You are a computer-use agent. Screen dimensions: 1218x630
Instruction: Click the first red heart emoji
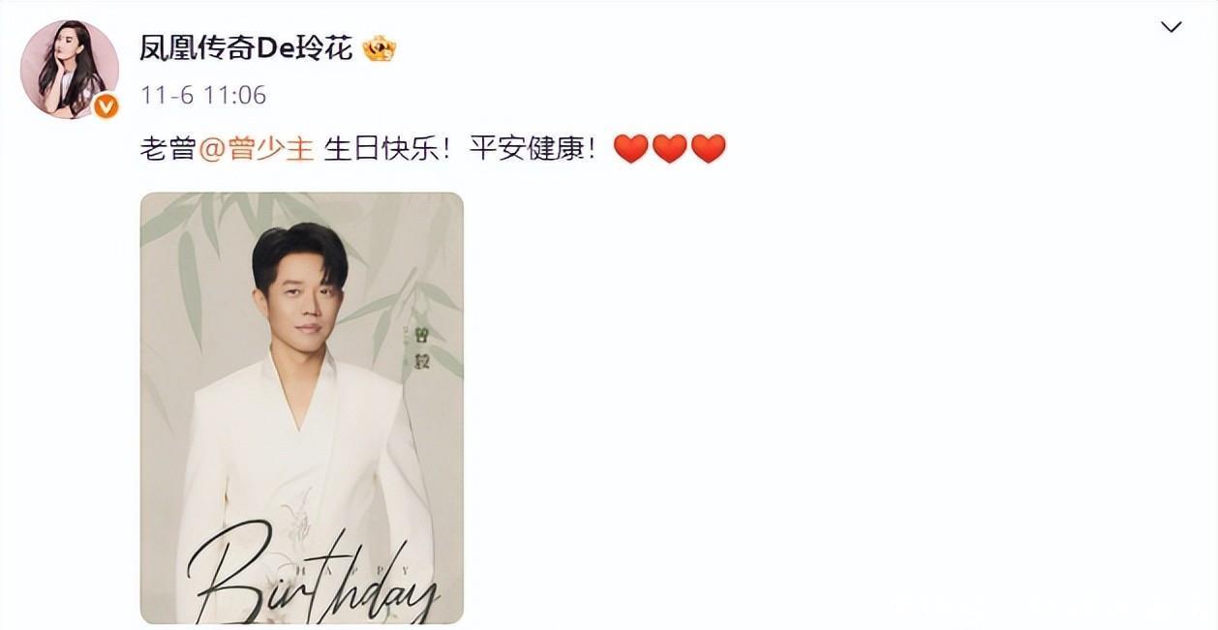(x=631, y=149)
